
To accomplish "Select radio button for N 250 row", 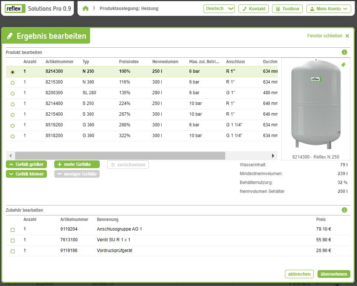I will (13, 72).
